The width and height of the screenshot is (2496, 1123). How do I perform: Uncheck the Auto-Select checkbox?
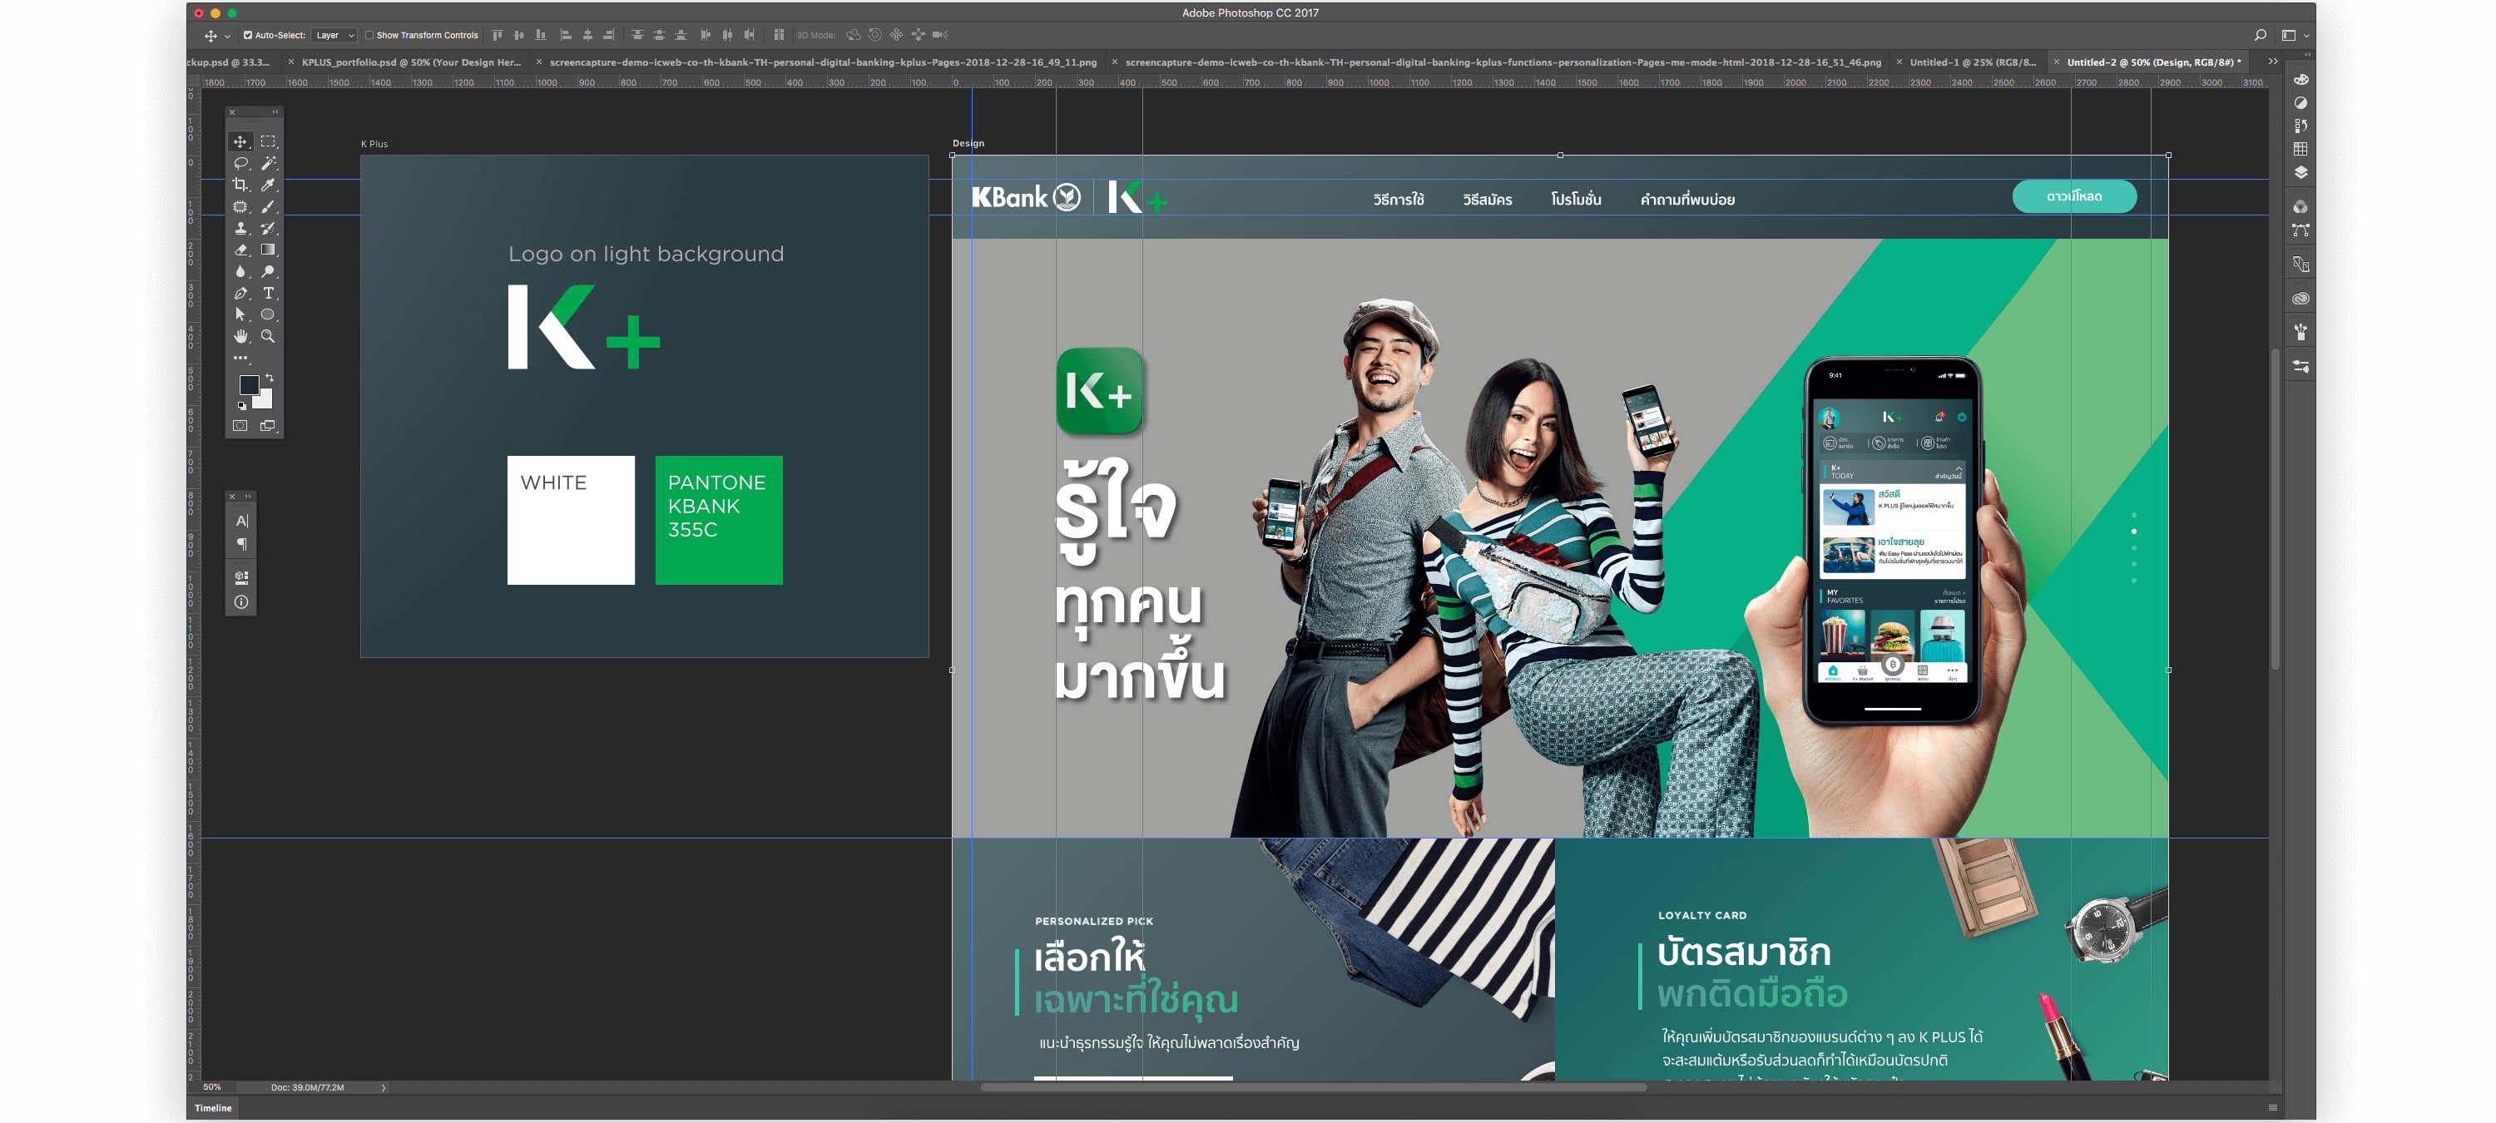(x=248, y=35)
